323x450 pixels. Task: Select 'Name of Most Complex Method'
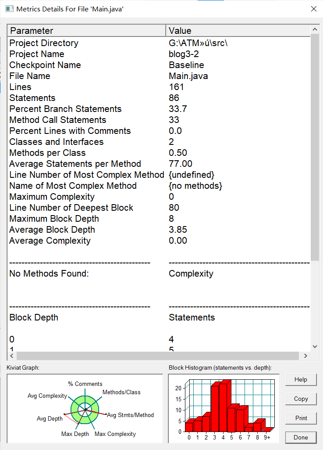click(x=73, y=186)
